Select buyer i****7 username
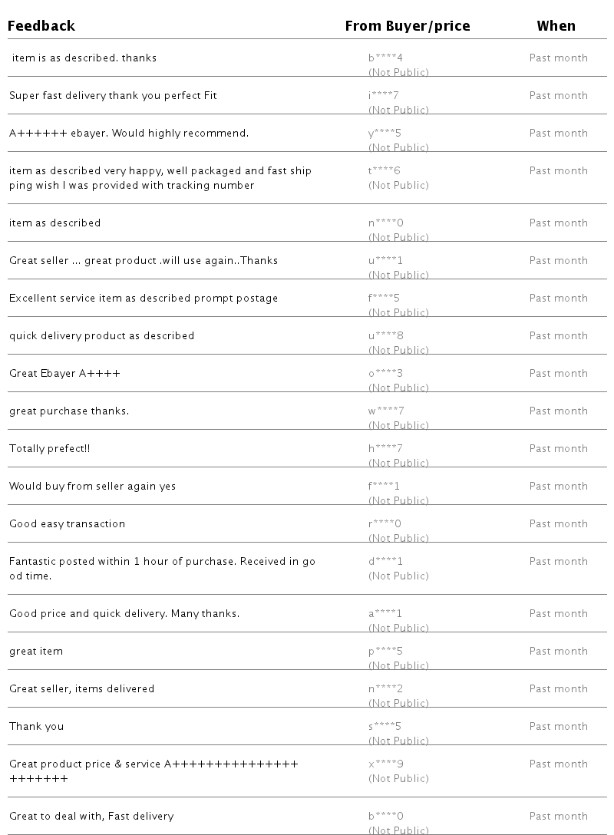Viewport: 614px width, 835px height. (384, 95)
